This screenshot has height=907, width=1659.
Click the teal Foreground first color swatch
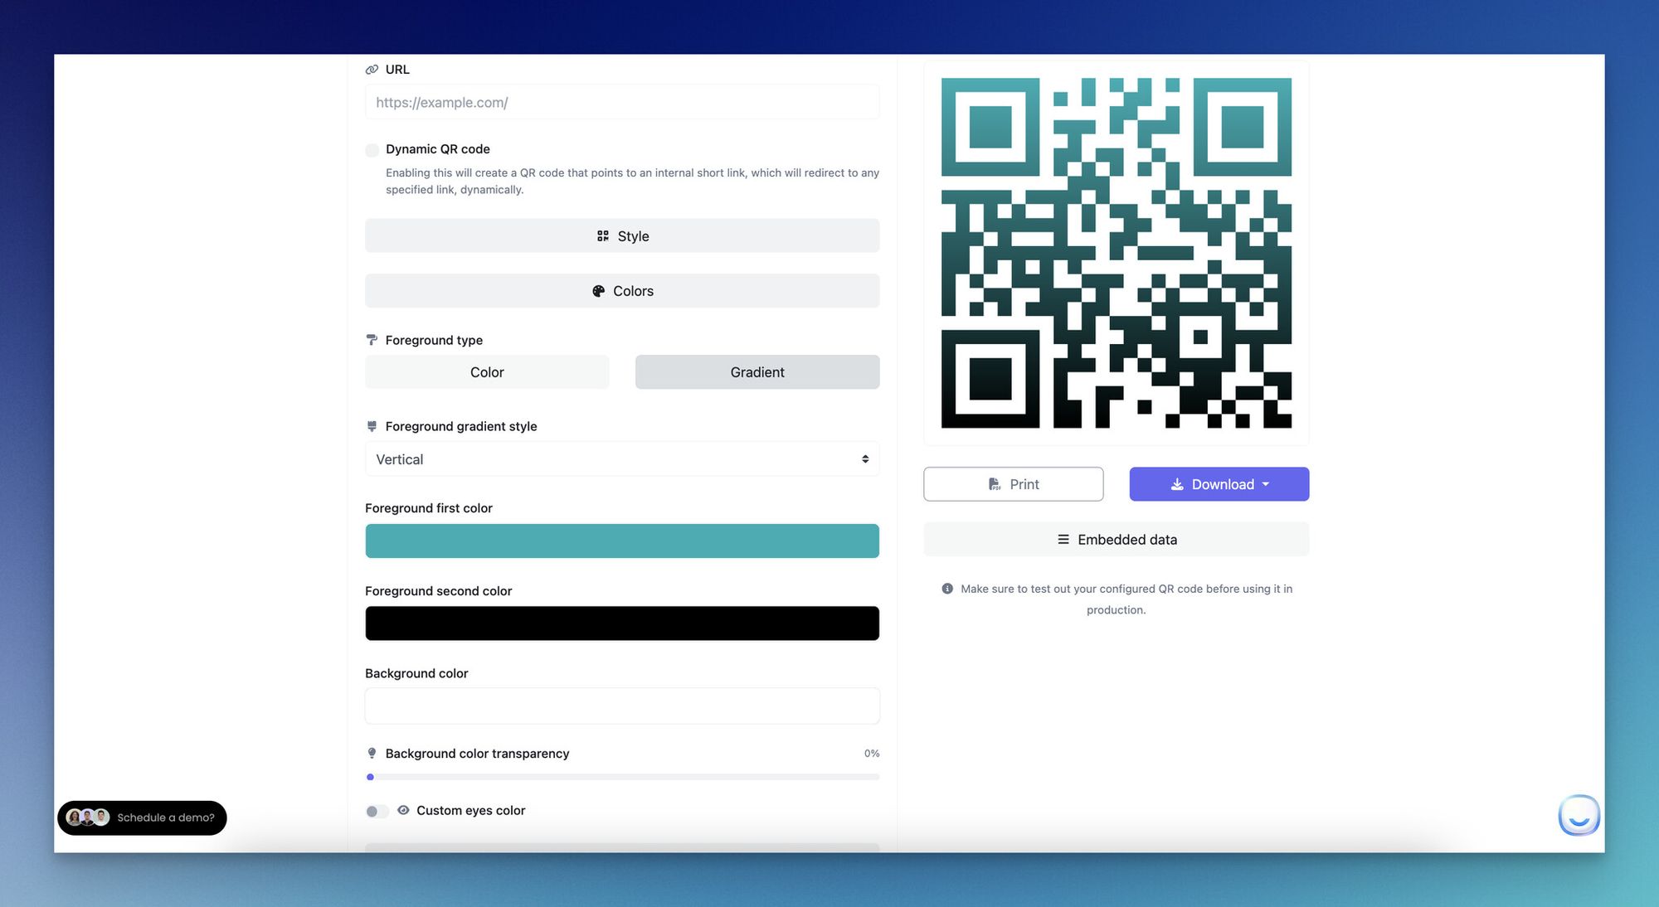(622, 540)
